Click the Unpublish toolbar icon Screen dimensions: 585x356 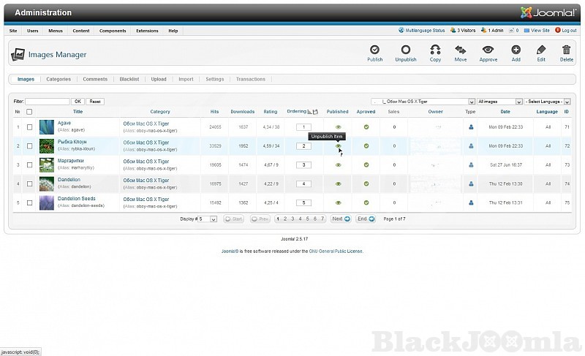pyautogui.click(x=406, y=50)
